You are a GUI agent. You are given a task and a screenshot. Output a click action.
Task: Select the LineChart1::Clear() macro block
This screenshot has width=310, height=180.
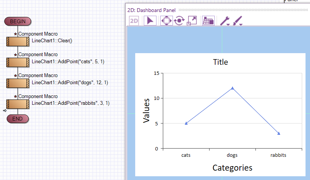18,41
